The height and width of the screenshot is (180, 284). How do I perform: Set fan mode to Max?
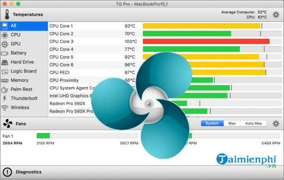tap(232, 123)
